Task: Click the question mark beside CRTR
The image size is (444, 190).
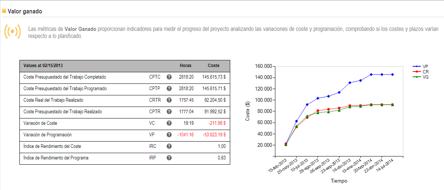Action: [169, 100]
